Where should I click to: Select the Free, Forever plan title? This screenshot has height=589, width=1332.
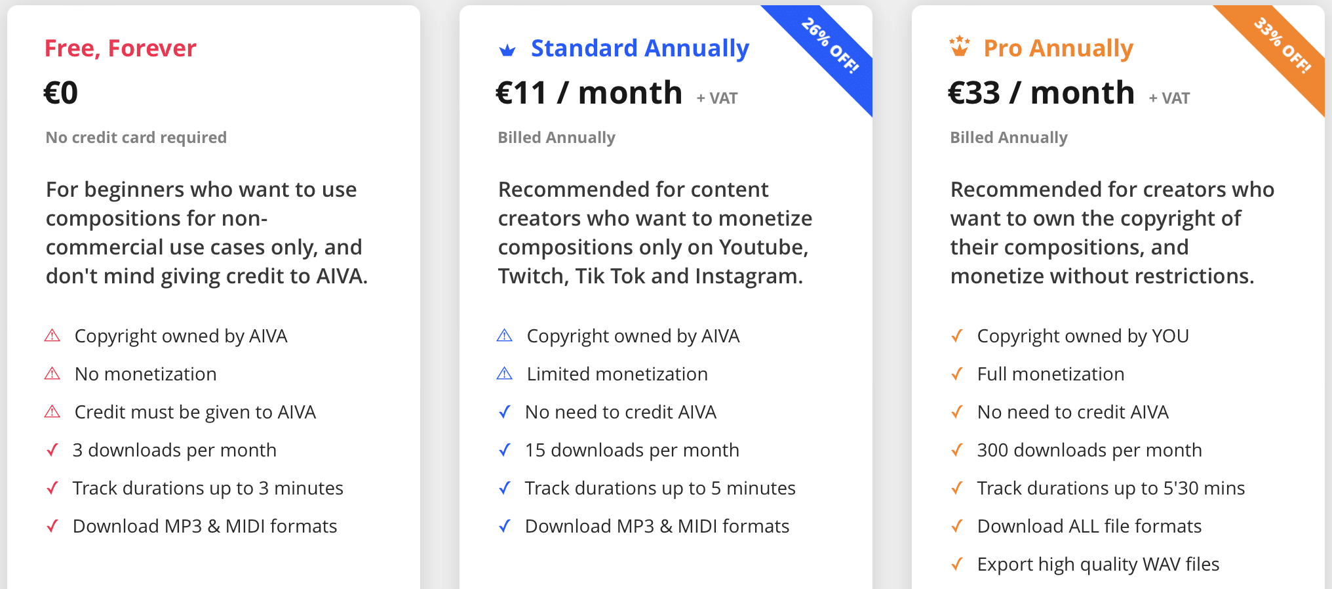click(121, 49)
